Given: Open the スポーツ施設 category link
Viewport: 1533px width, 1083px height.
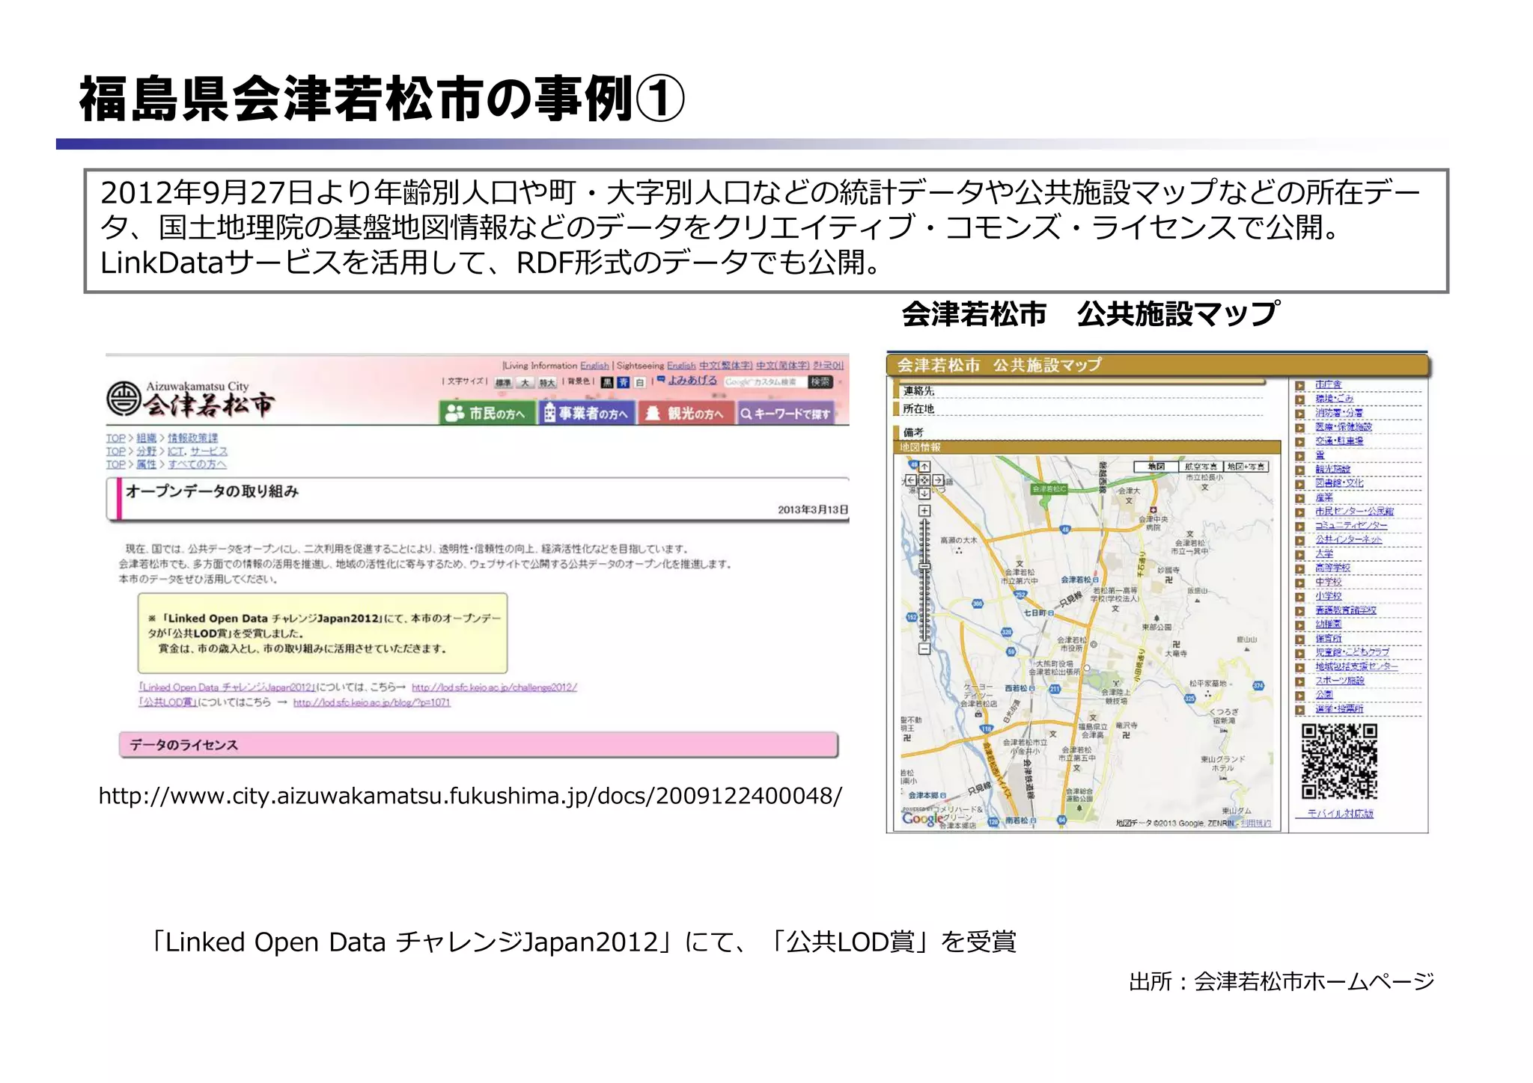Looking at the screenshot, I should 1340,681.
